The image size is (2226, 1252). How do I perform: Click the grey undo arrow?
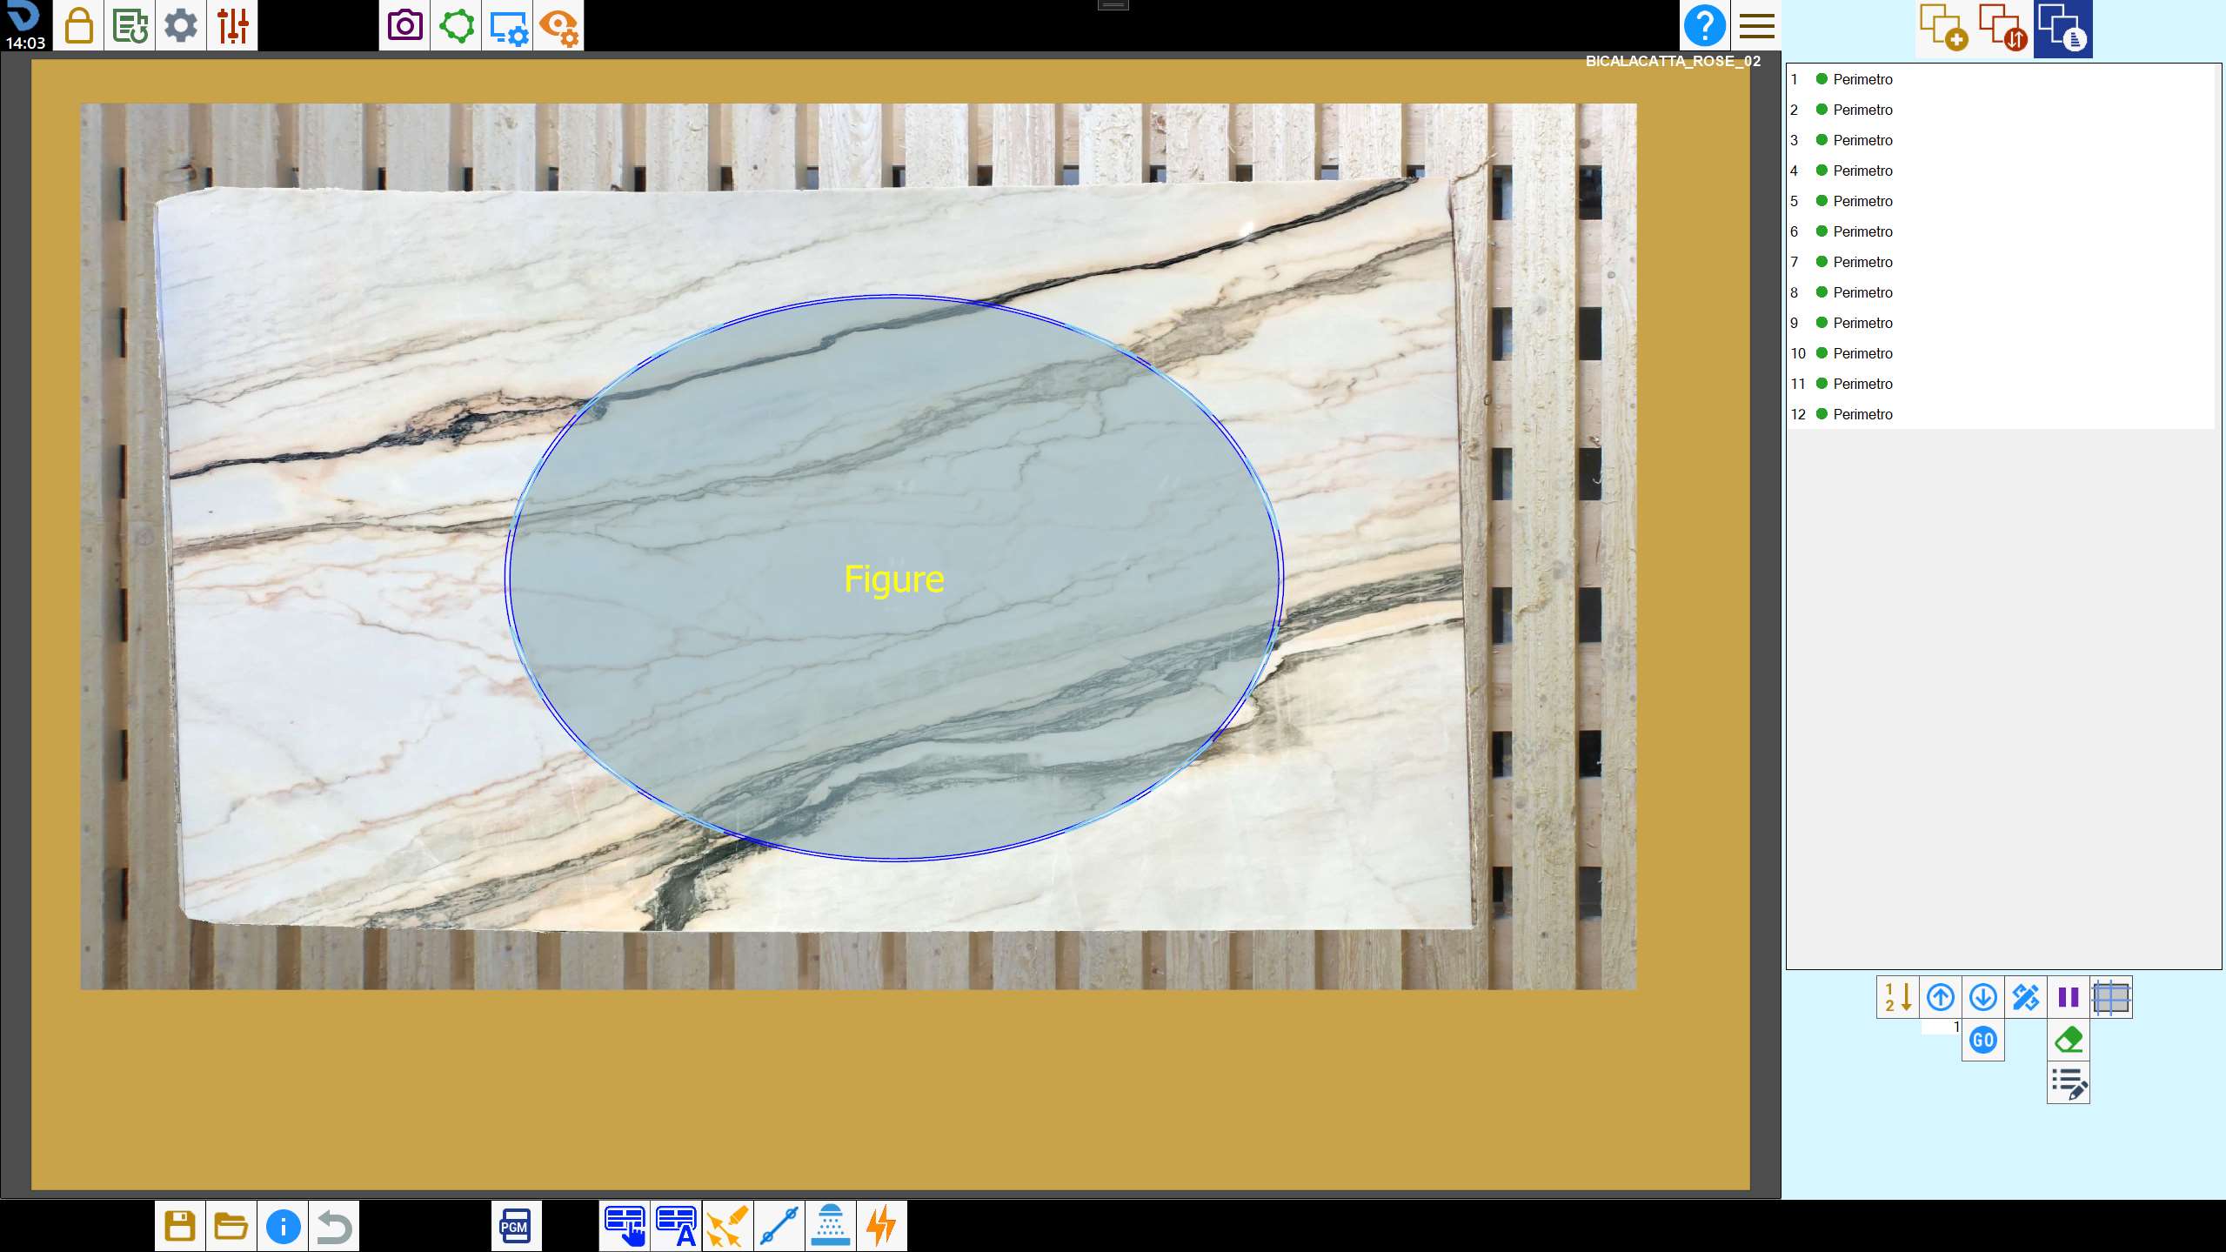click(x=334, y=1226)
